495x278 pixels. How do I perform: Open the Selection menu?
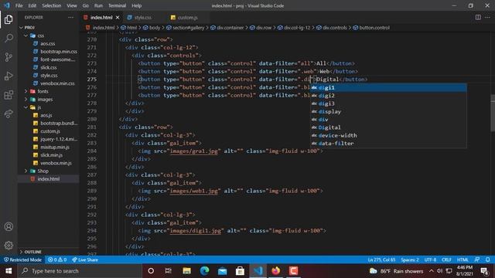[52, 5]
